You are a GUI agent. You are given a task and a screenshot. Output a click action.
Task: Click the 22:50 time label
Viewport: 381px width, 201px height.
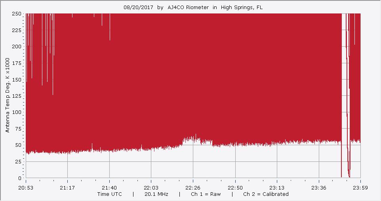tap(235, 188)
